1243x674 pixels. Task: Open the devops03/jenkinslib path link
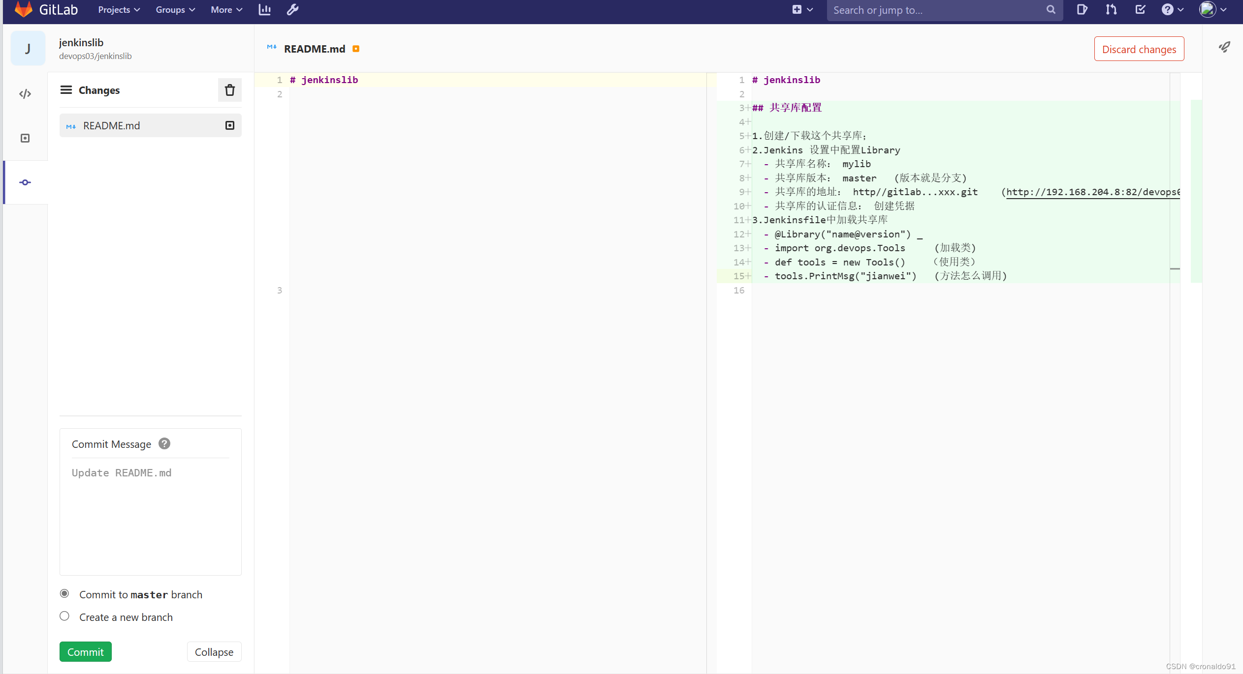tap(96, 56)
